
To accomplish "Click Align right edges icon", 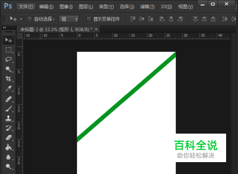I will click(x=180, y=19).
